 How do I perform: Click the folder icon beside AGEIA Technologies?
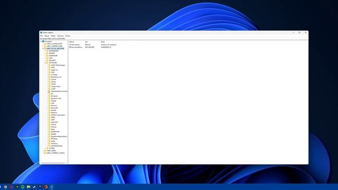[x=49, y=65]
